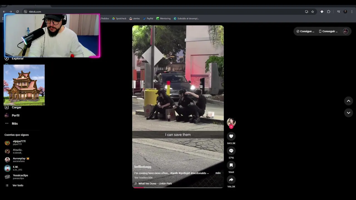Screen dimensions: 356x200
Task: Click the tiktok.com address bar
Action: [164, 12]
